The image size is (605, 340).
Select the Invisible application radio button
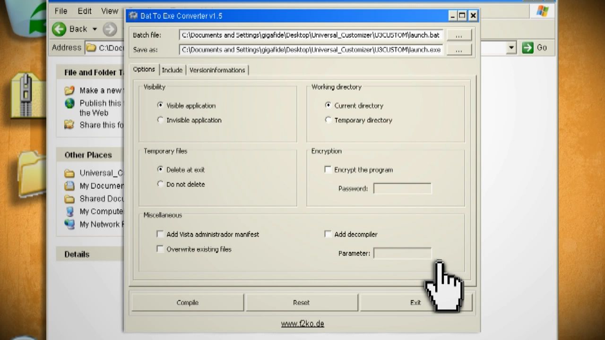pos(160,120)
